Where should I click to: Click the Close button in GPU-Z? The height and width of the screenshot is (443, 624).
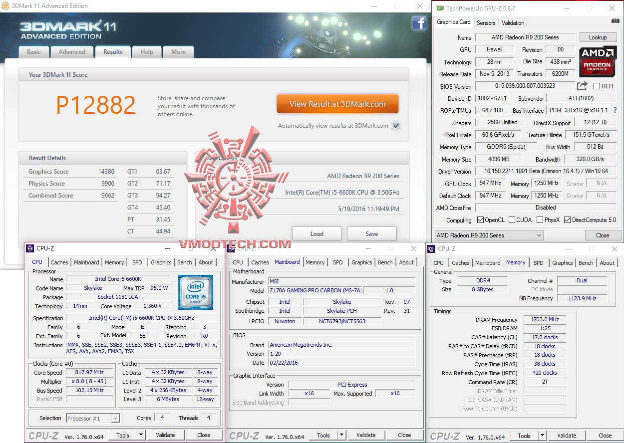tap(603, 235)
